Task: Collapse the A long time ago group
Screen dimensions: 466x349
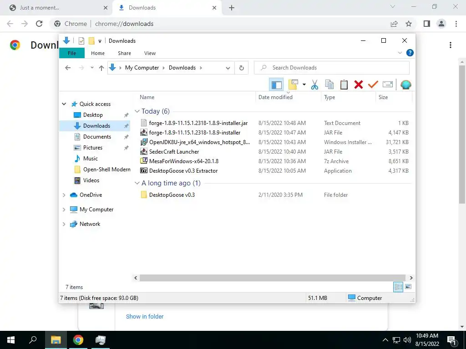Action: point(137,183)
